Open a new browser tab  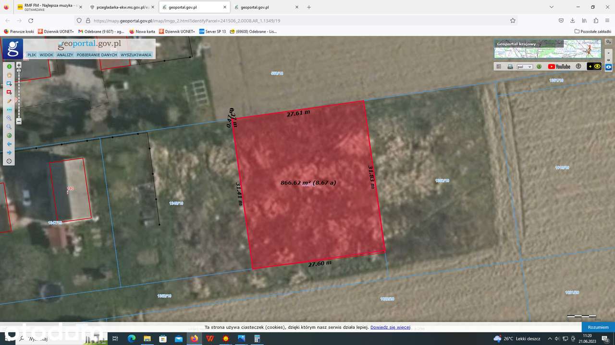[309, 7]
